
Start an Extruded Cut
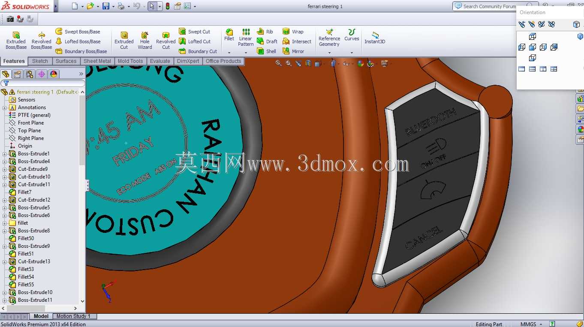click(124, 40)
